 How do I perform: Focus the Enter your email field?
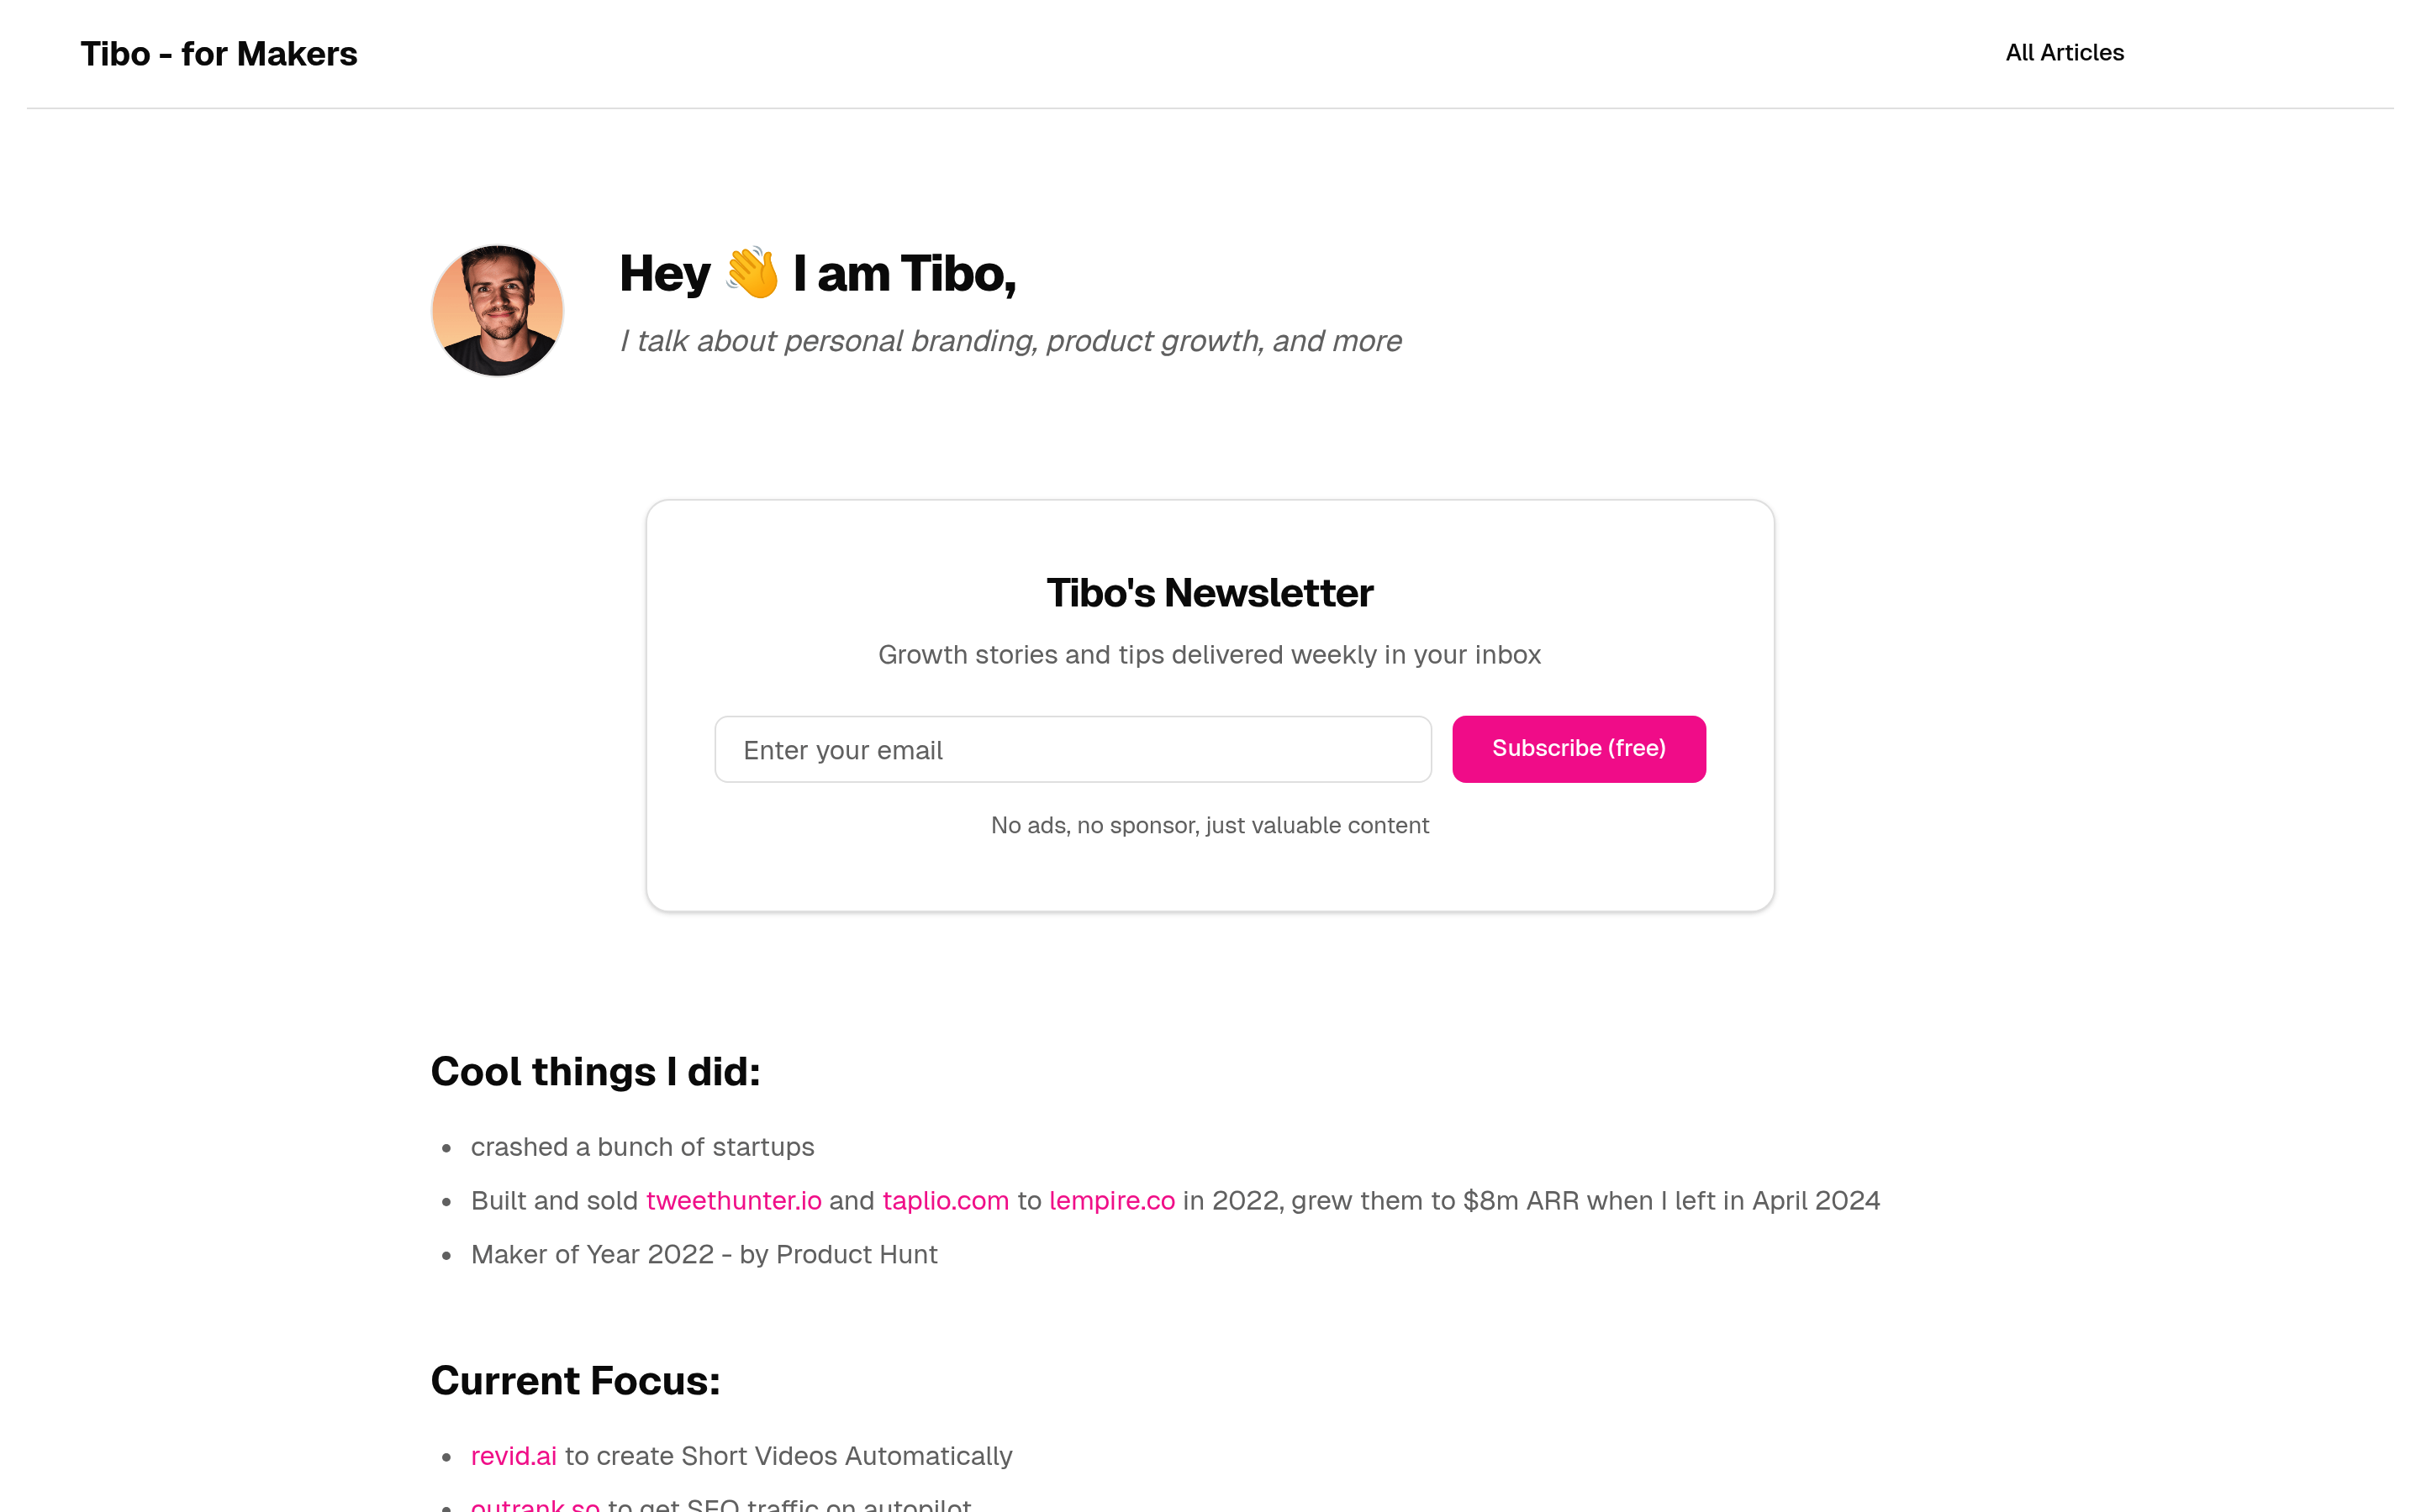(1073, 749)
